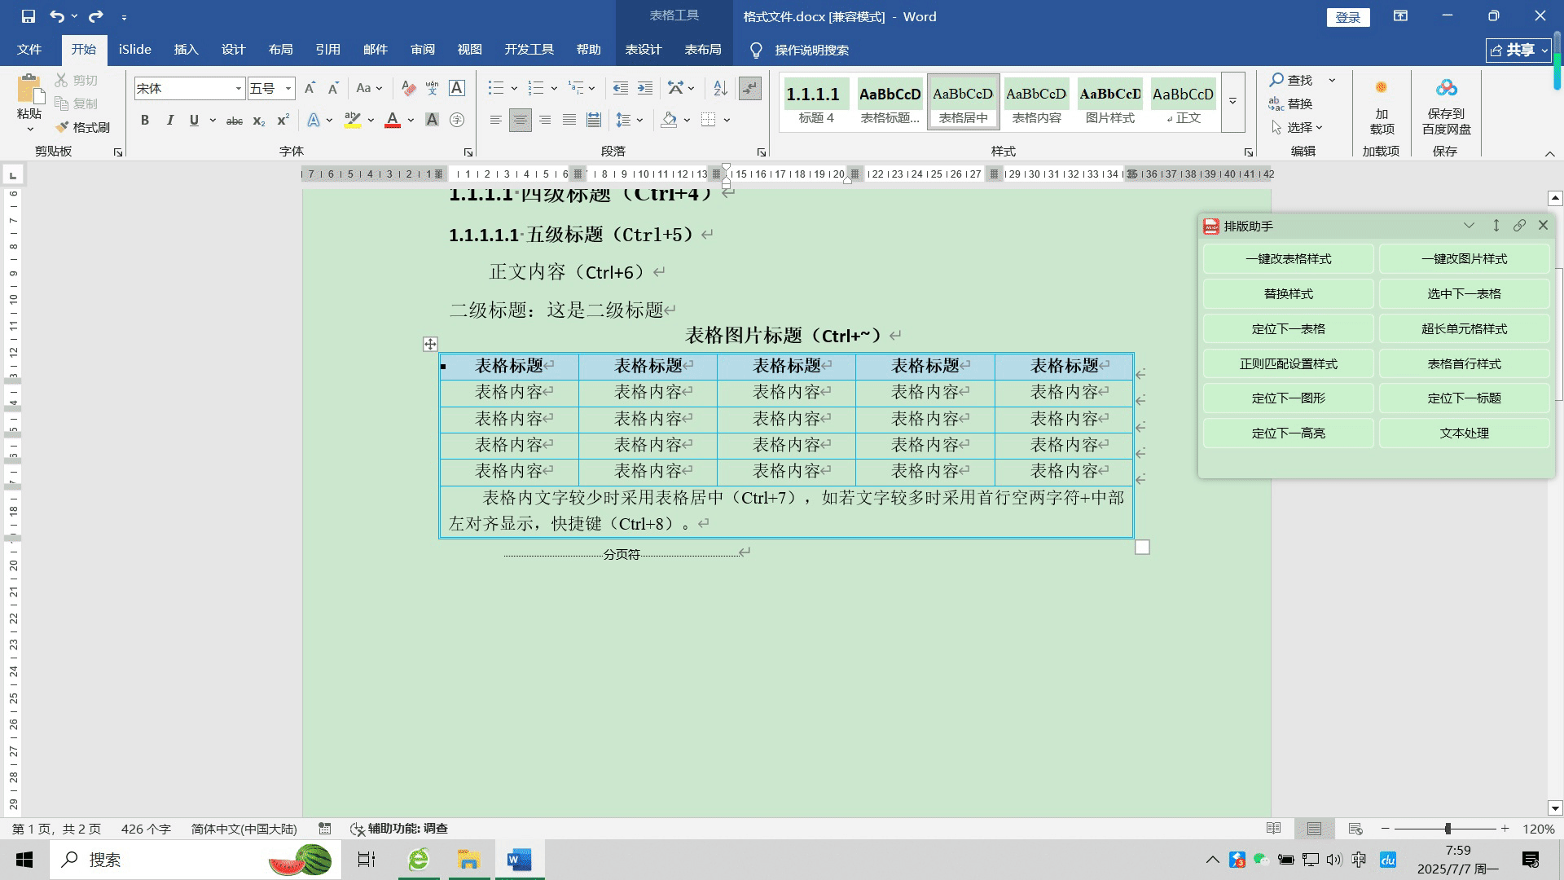Click the phonetic guide (拼音) icon

coord(433,88)
